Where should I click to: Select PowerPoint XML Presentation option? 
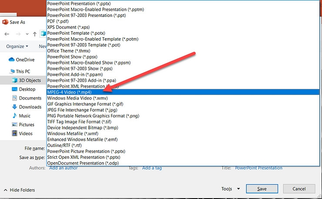pos(183,86)
